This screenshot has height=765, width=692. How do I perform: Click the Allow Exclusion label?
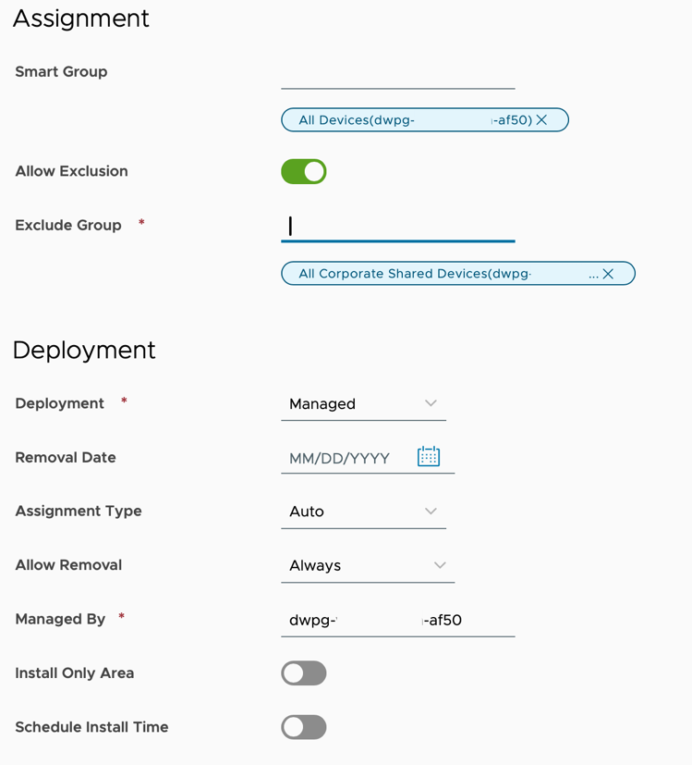pyautogui.click(x=71, y=171)
